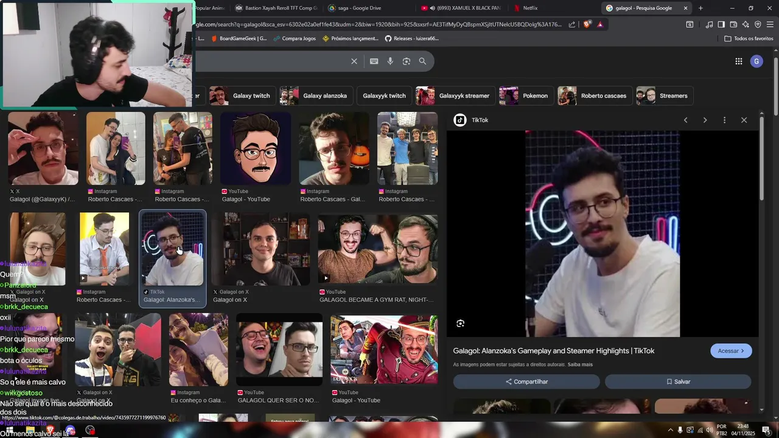Image resolution: width=779 pixels, height=438 pixels.
Task: Switch to the XAMUEL X BLACK PAN YouTube tab
Action: 461,8
